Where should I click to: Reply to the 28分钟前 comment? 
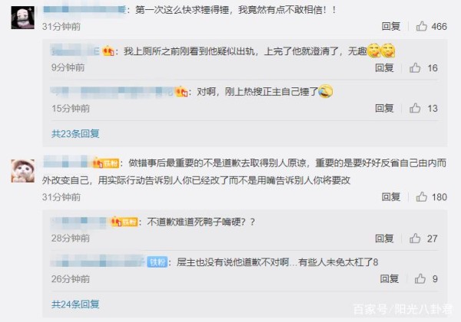(384, 238)
